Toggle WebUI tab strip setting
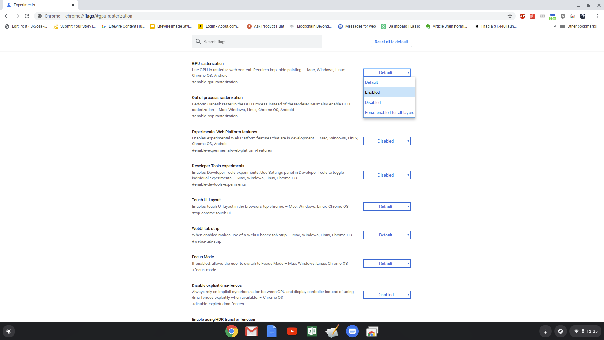Screen dimensions: 604x340 [387, 235]
